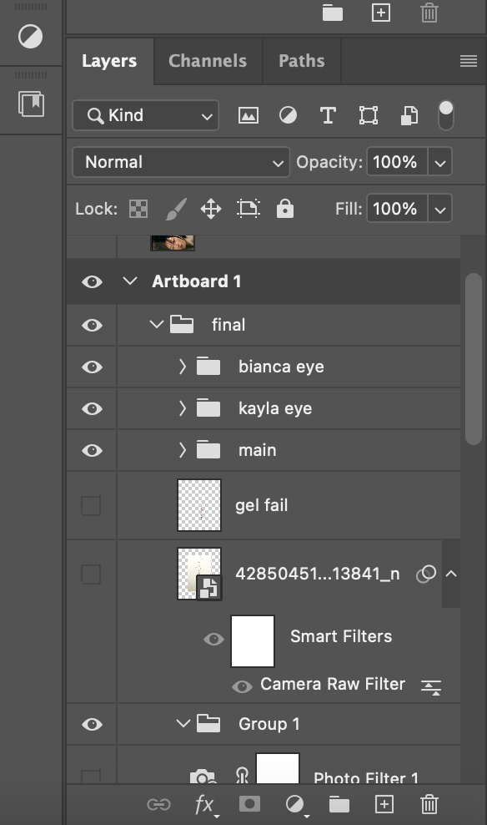The height and width of the screenshot is (825, 487).
Task: Expand the kayla eye group
Action: pyautogui.click(x=183, y=408)
